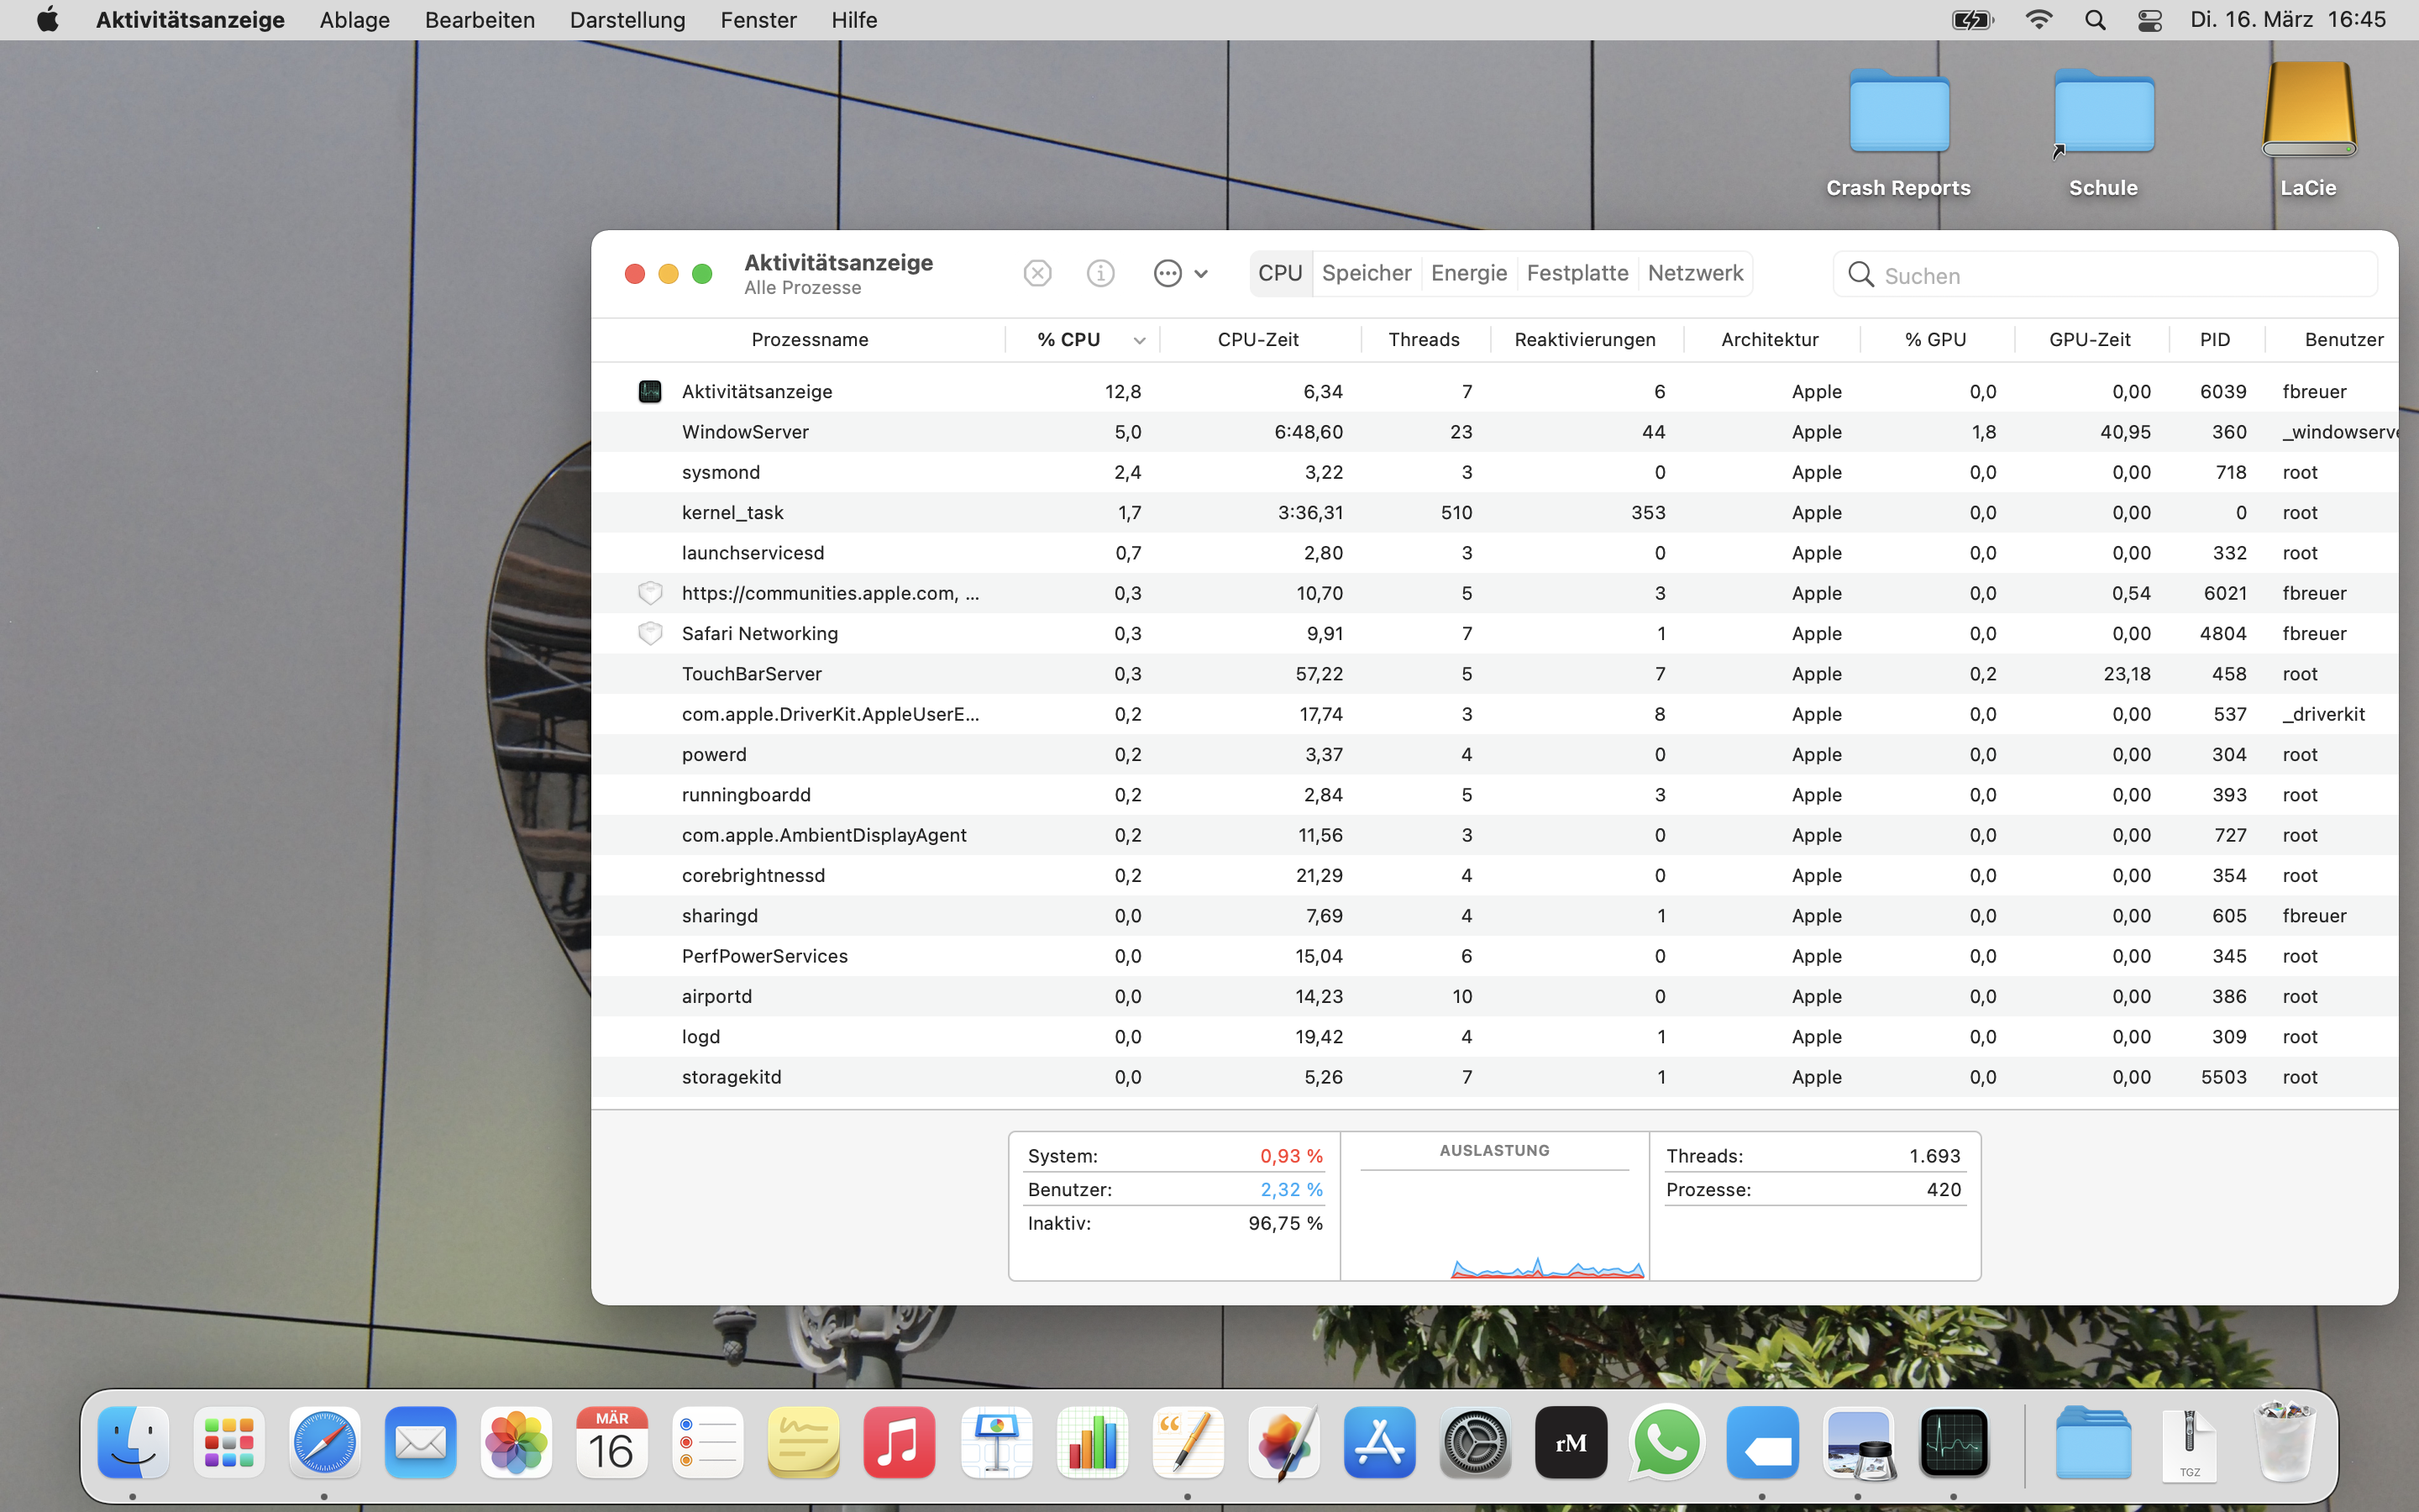2419x1512 pixels.
Task: Open Control Center in menu bar
Action: 2149,20
